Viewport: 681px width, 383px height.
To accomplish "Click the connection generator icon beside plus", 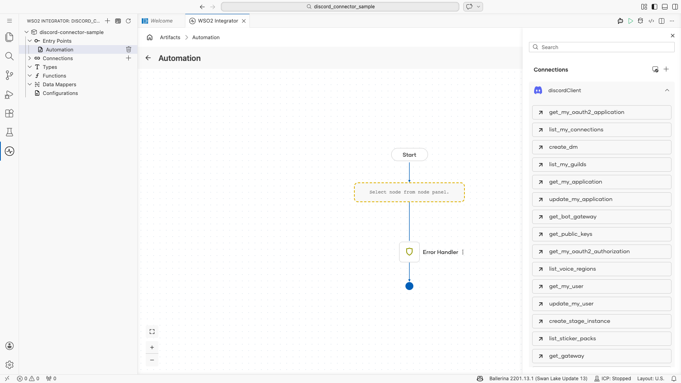I will (x=655, y=69).
